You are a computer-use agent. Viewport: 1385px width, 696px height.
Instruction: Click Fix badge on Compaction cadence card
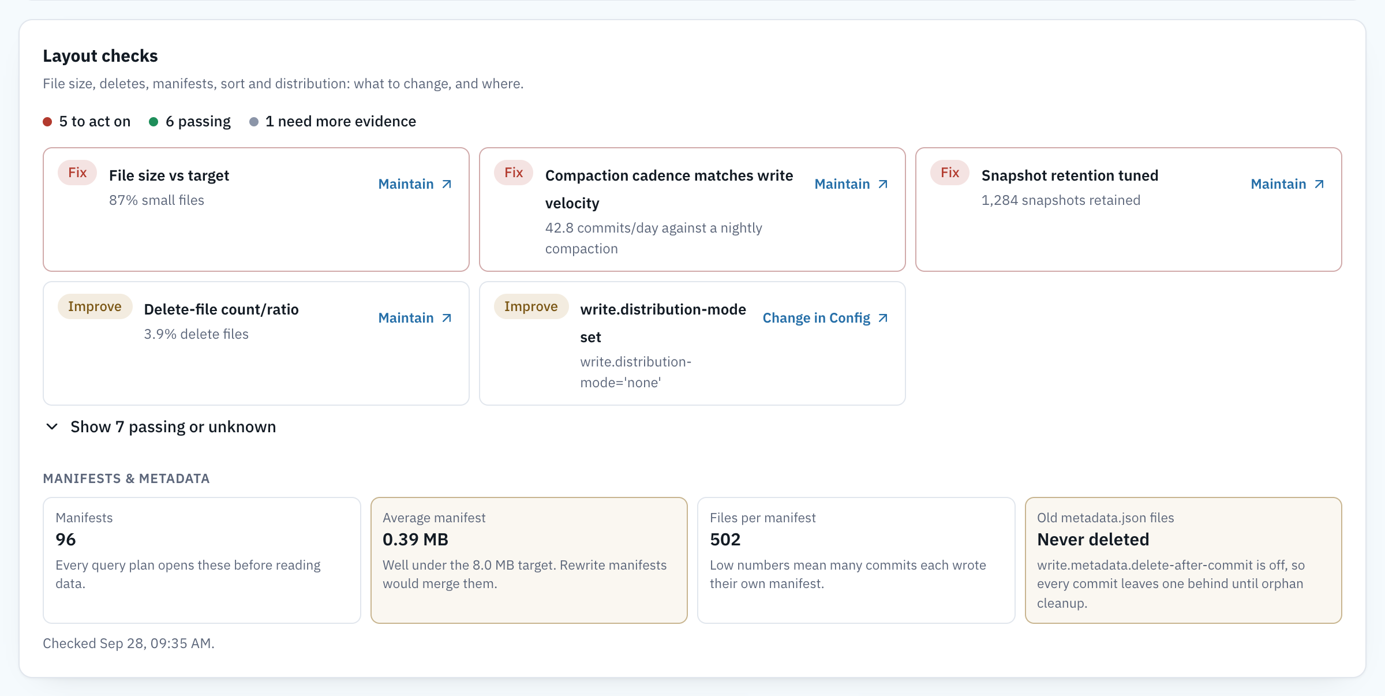tap(514, 173)
